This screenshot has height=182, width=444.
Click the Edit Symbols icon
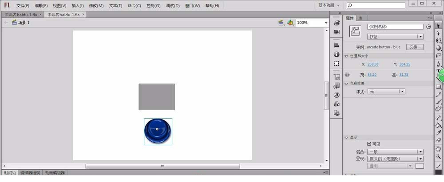[290, 23]
